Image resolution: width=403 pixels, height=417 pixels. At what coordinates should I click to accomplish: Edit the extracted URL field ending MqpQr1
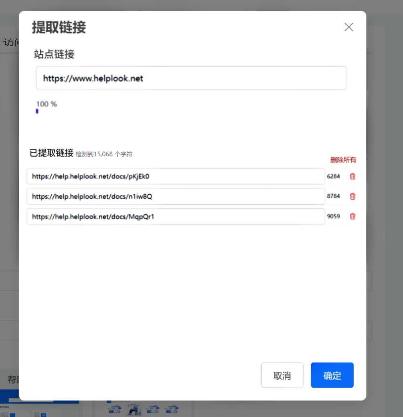pyautogui.click(x=176, y=216)
